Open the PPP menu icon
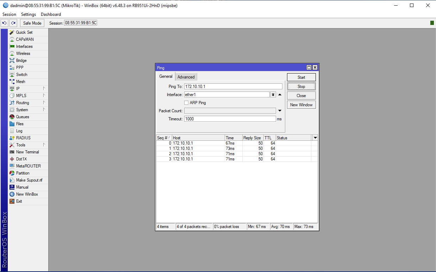The image size is (436, 272). [x=12, y=68]
